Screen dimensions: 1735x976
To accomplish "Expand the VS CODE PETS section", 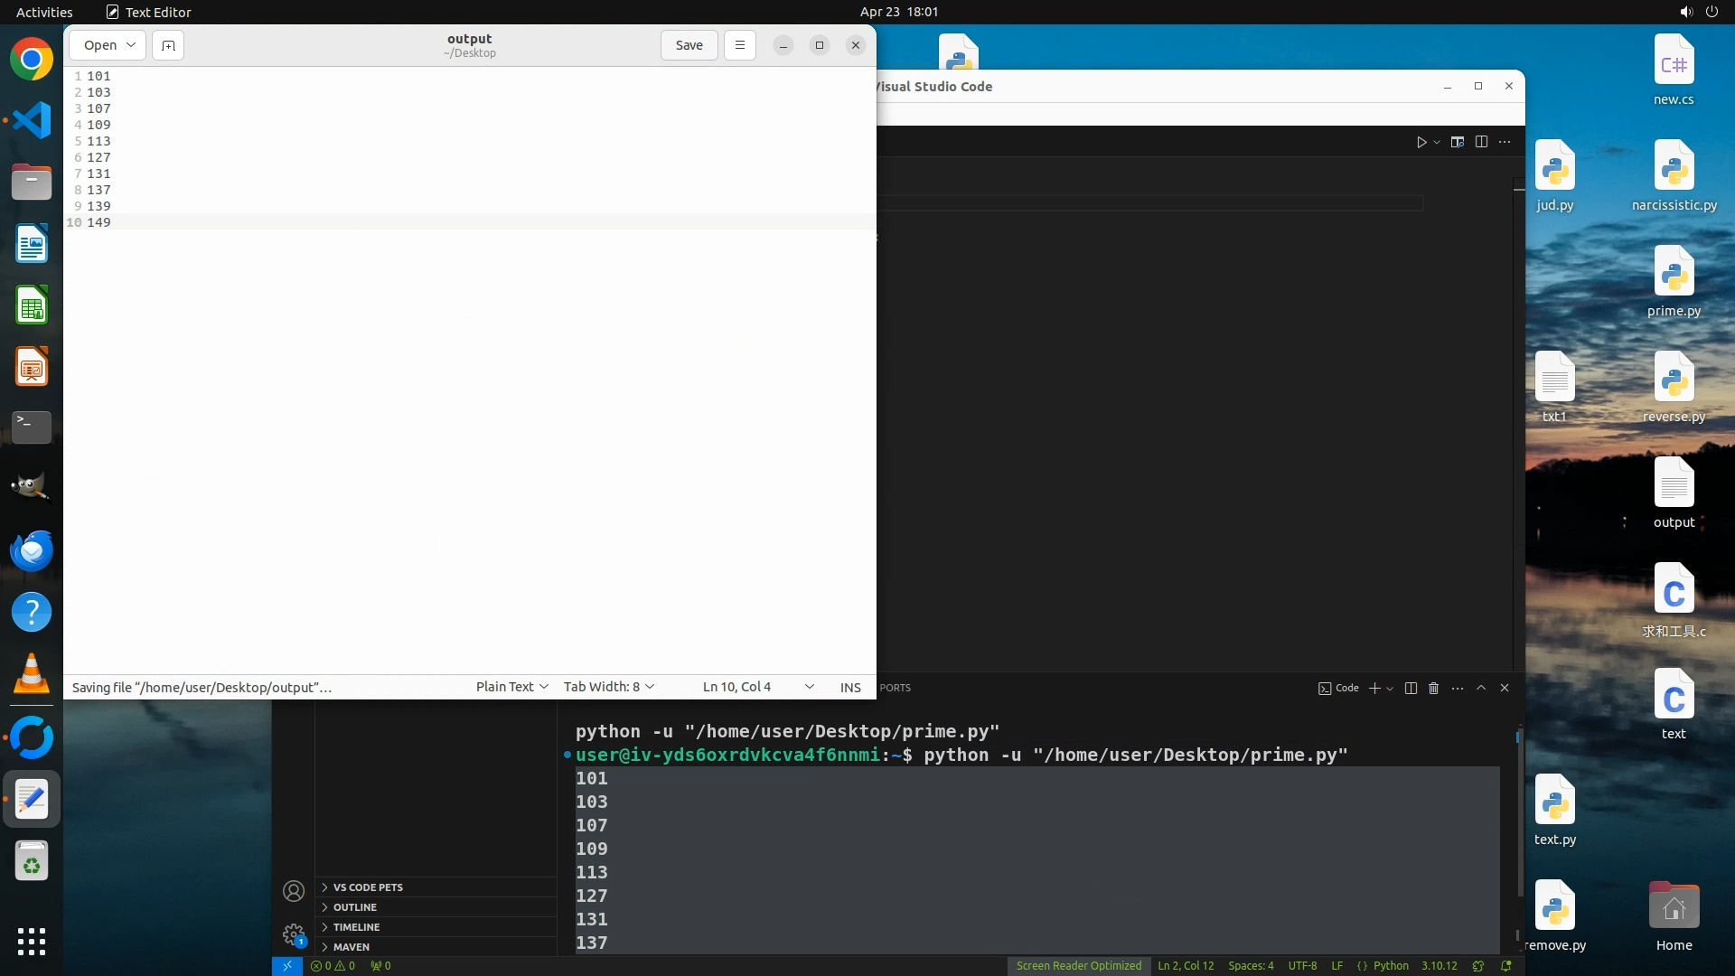I will click(368, 887).
